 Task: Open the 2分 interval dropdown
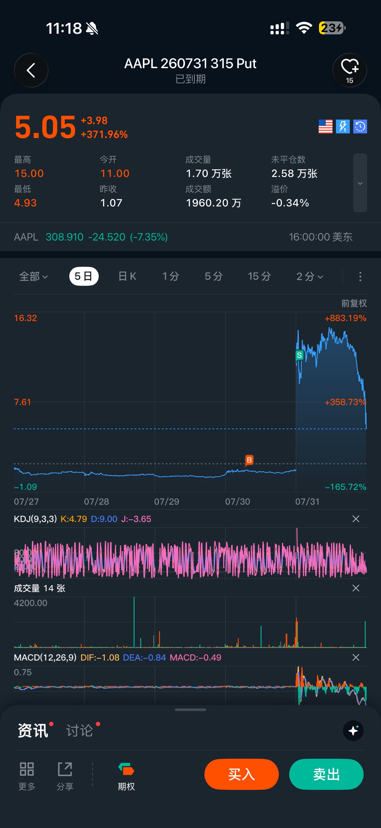[310, 277]
